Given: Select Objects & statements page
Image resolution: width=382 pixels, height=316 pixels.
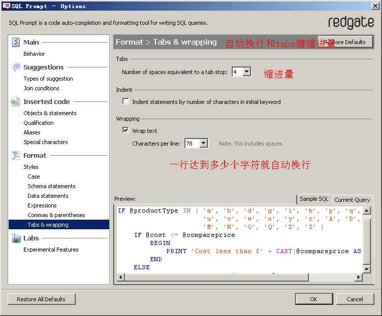Looking at the screenshot, I should pyautogui.click(x=50, y=113).
